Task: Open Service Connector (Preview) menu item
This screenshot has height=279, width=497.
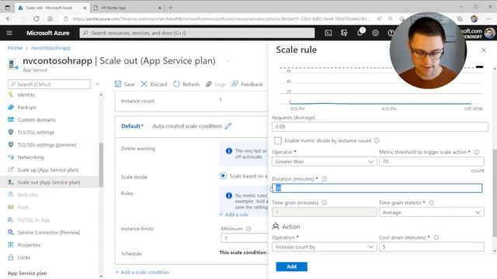Action: click(x=49, y=232)
